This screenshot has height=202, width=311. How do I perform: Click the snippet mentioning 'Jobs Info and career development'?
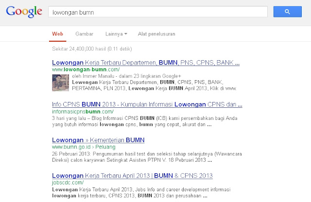click(141, 192)
